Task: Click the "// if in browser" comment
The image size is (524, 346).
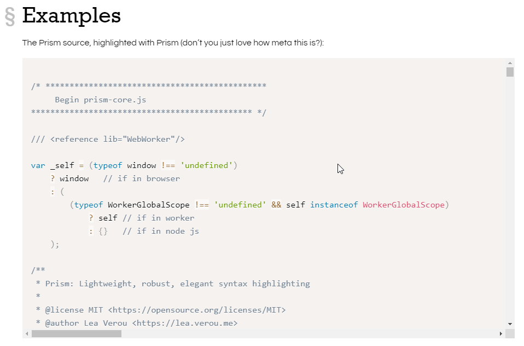Action: [x=141, y=178]
